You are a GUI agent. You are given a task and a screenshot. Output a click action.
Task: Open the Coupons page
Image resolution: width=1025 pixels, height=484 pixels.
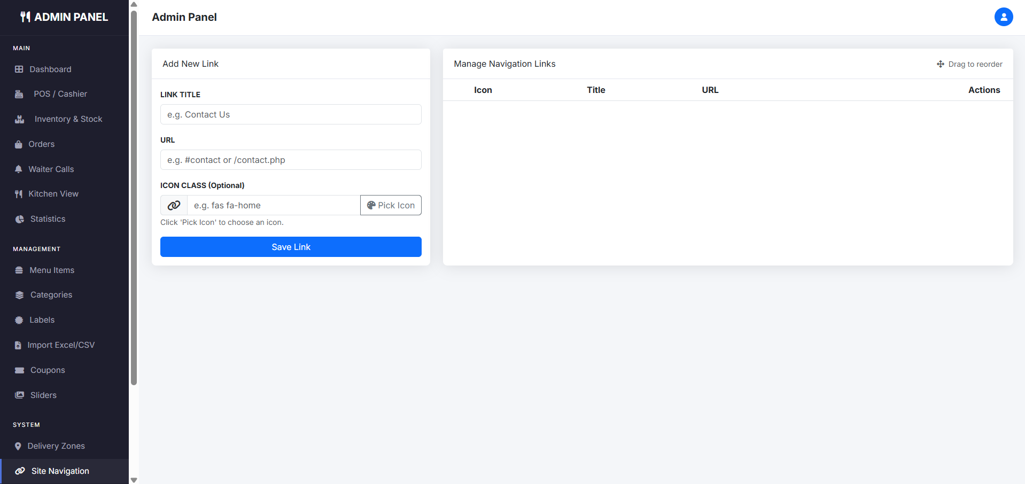tap(48, 370)
